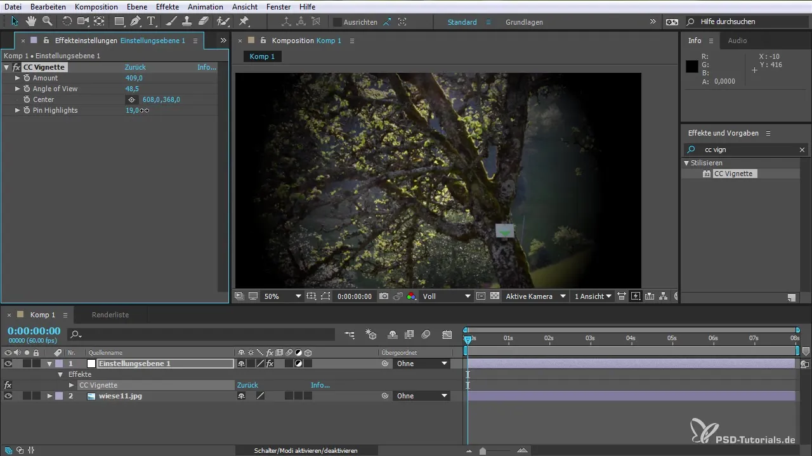The image size is (812, 456).
Task: Select the Roto Brush tool
Action: (x=223, y=22)
